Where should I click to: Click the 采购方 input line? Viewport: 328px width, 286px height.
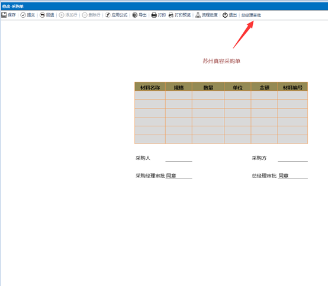(x=292, y=158)
